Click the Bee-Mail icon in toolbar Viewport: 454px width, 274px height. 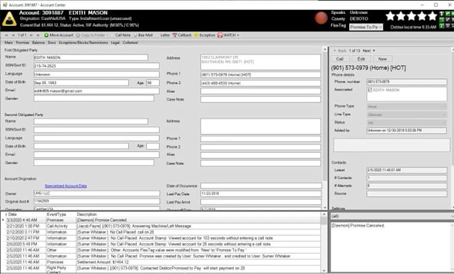pyautogui.click(x=136, y=35)
